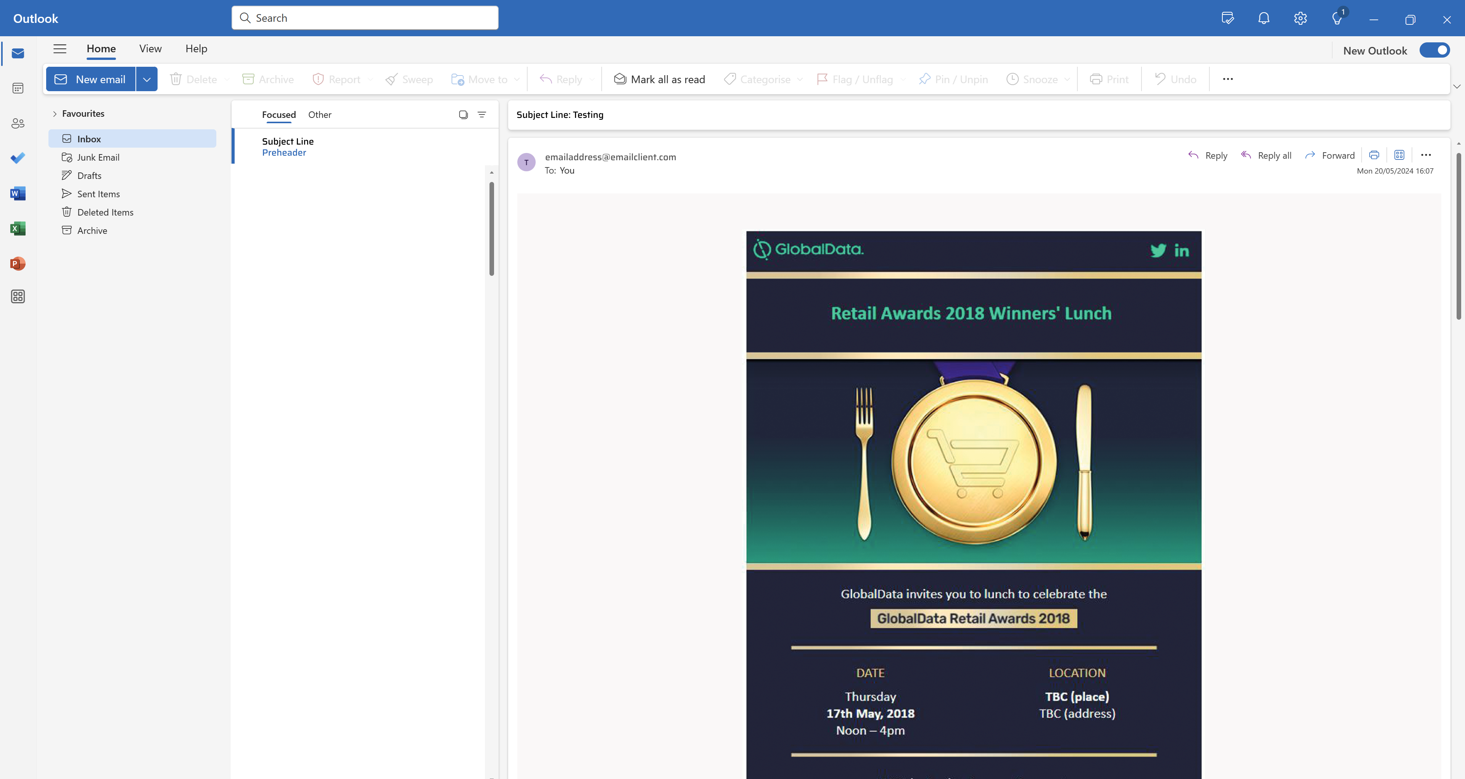The height and width of the screenshot is (779, 1465).
Task: Click Forward in the message header
Action: pos(1330,155)
